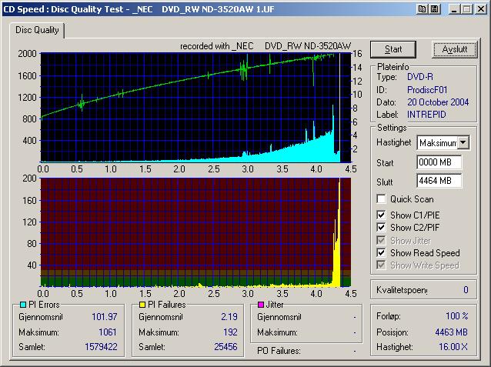
Task: Minimize the CD Speed window
Action: [454, 9]
